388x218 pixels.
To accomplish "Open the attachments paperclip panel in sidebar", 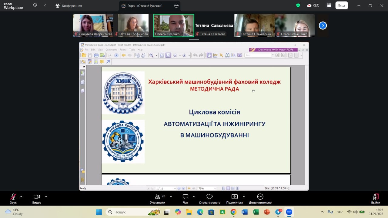I will point(82,180).
